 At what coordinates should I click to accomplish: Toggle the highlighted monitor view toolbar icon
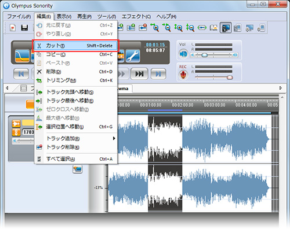pos(226,28)
